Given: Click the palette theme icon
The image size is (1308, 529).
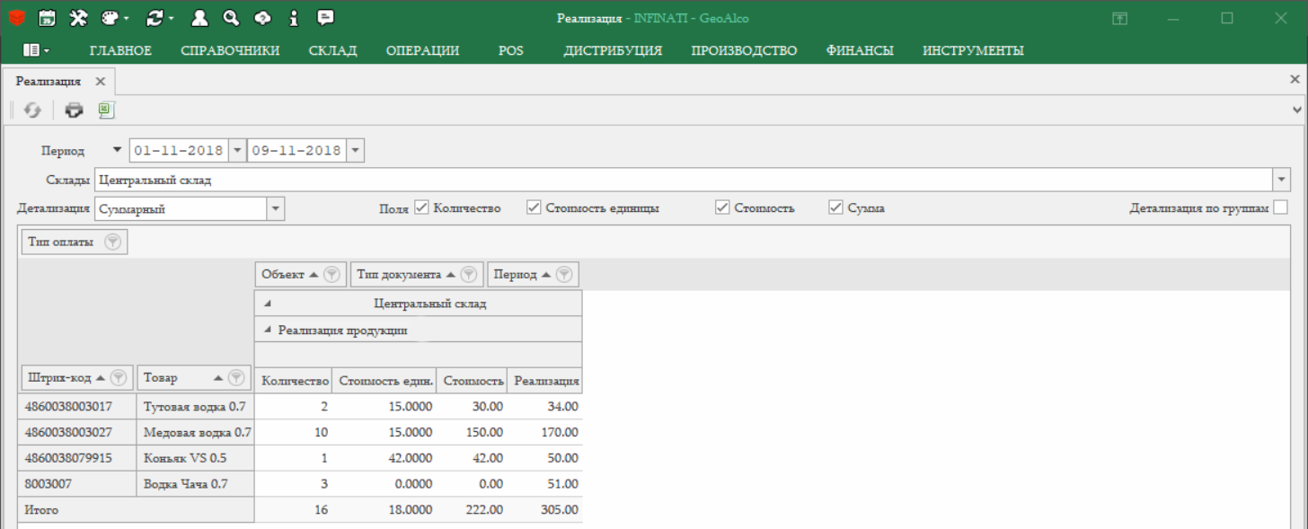Looking at the screenshot, I should click(x=110, y=18).
